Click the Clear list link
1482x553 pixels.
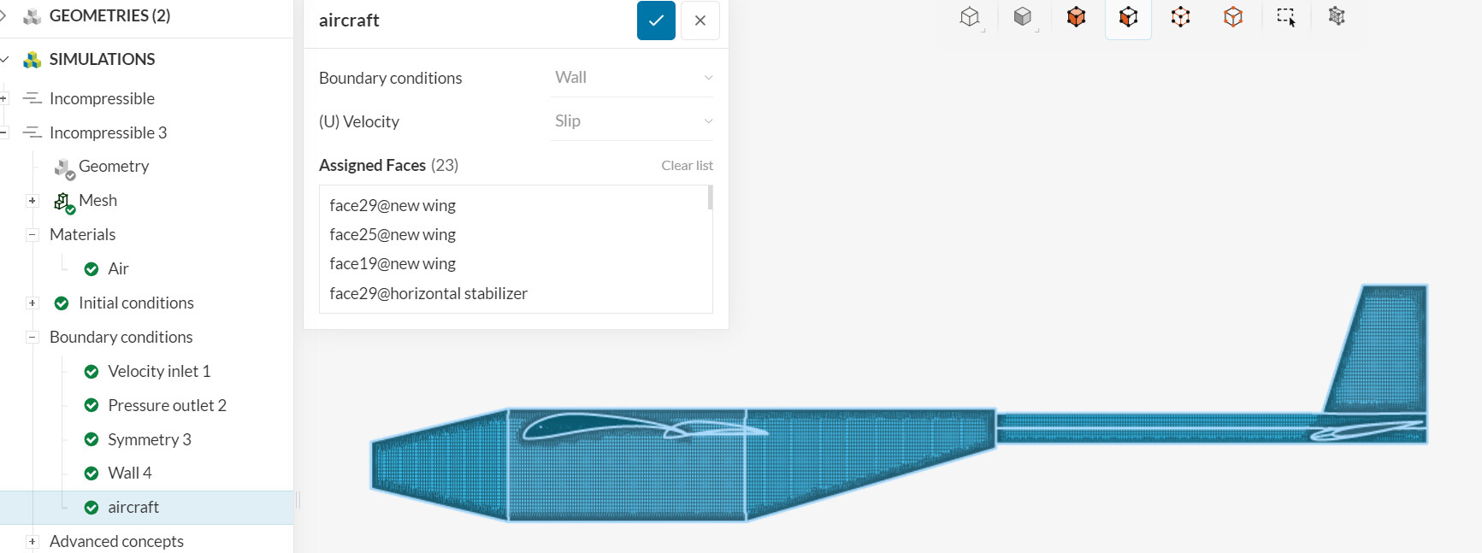(687, 166)
